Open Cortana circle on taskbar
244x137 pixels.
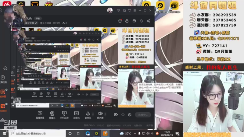70,133
